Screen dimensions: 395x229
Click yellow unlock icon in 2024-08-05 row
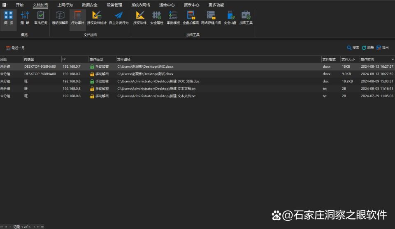(92, 89)
